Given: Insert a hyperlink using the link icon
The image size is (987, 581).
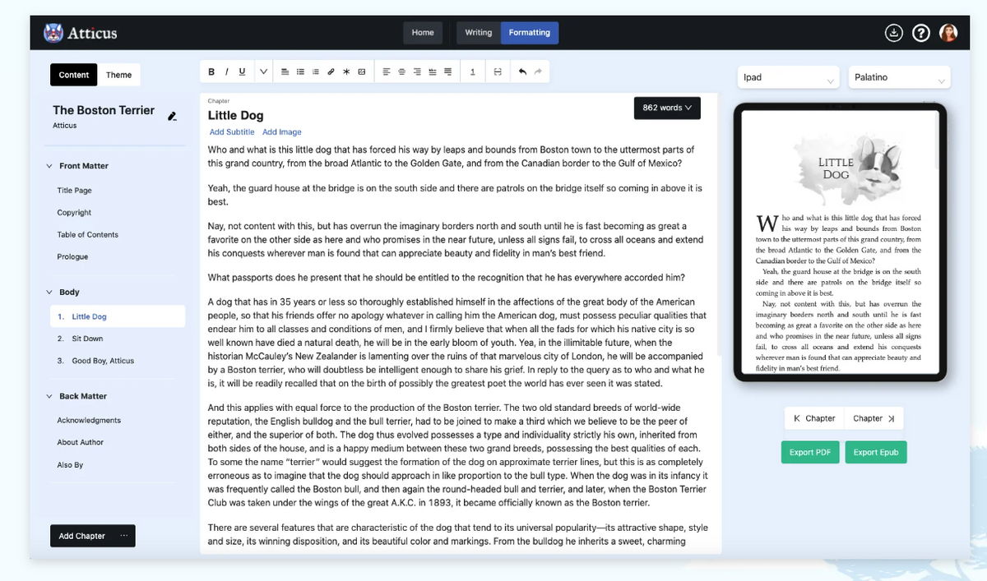Looking at the screenshot, I should tap(331, 71).
